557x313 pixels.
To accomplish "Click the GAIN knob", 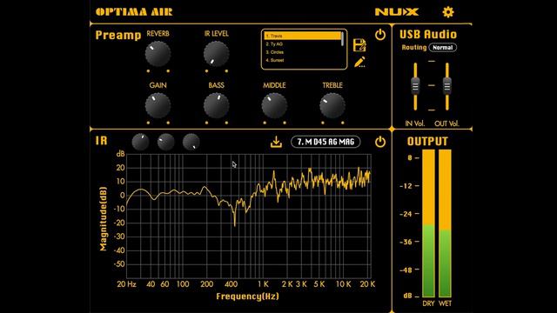I will [x=158, y=105].
